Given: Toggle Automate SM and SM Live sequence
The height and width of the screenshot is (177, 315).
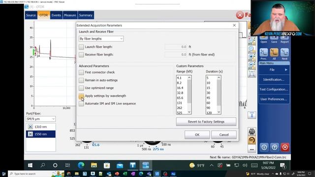Looking at the screenshot, I should (81, 104).
